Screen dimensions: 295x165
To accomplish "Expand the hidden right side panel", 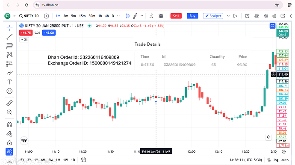I will coord(268,137).
